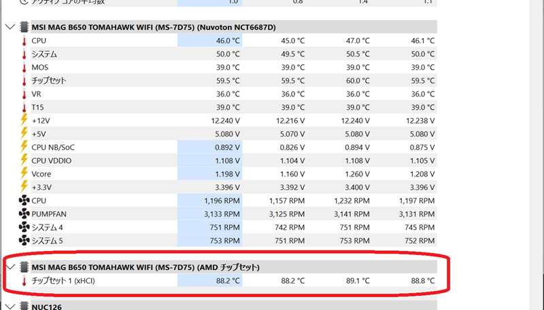This screenshot has width=544, height=310.
Task: Collapse the AMD チップセット sensor group
Action: coord(10,267)
